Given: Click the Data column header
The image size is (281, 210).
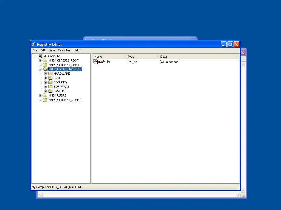Looking at the screenshot, I should pos(197,57).
